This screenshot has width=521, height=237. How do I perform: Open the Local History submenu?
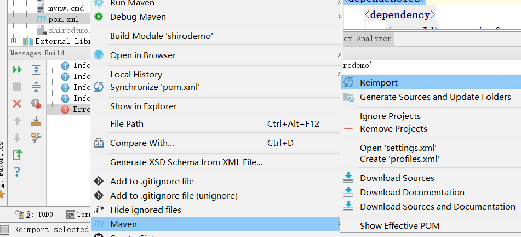(136, 75)
